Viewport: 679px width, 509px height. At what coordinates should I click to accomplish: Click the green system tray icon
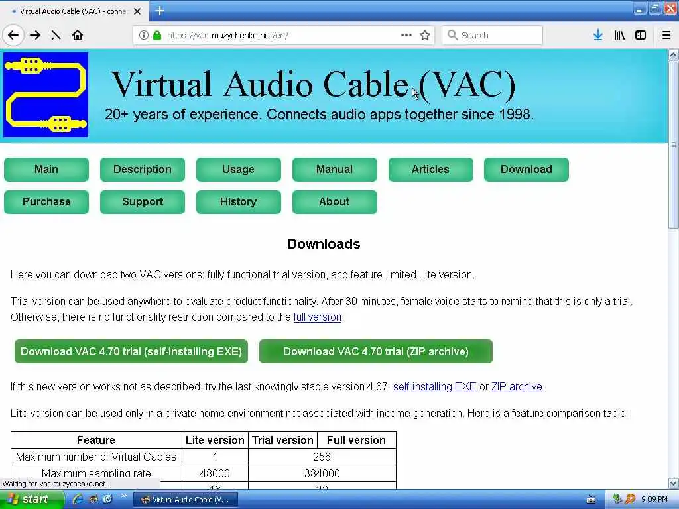(x=617, y=499)
